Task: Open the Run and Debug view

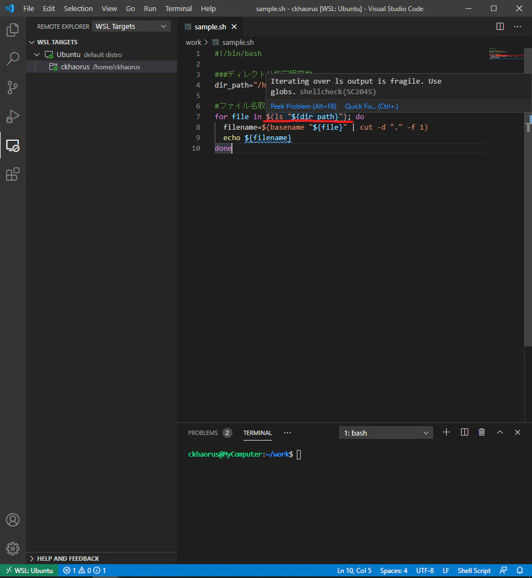Action: point(13,116)
